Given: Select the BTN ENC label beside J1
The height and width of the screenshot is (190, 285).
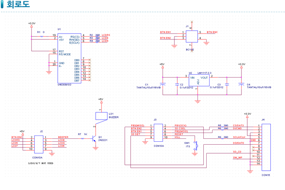Looking at the screenshot, I should tap(212, 32).
